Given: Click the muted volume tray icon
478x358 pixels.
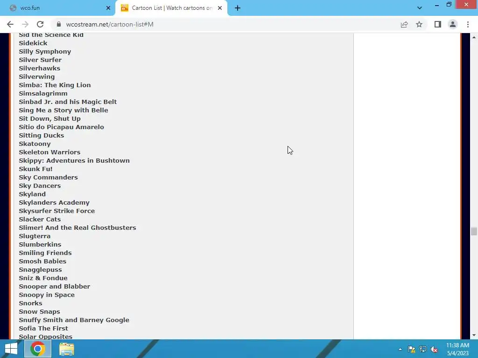Looking at the screenshot, I should (x=434, y=349).
